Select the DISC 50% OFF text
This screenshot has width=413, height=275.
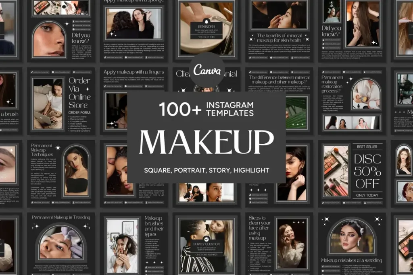(367, 170)
